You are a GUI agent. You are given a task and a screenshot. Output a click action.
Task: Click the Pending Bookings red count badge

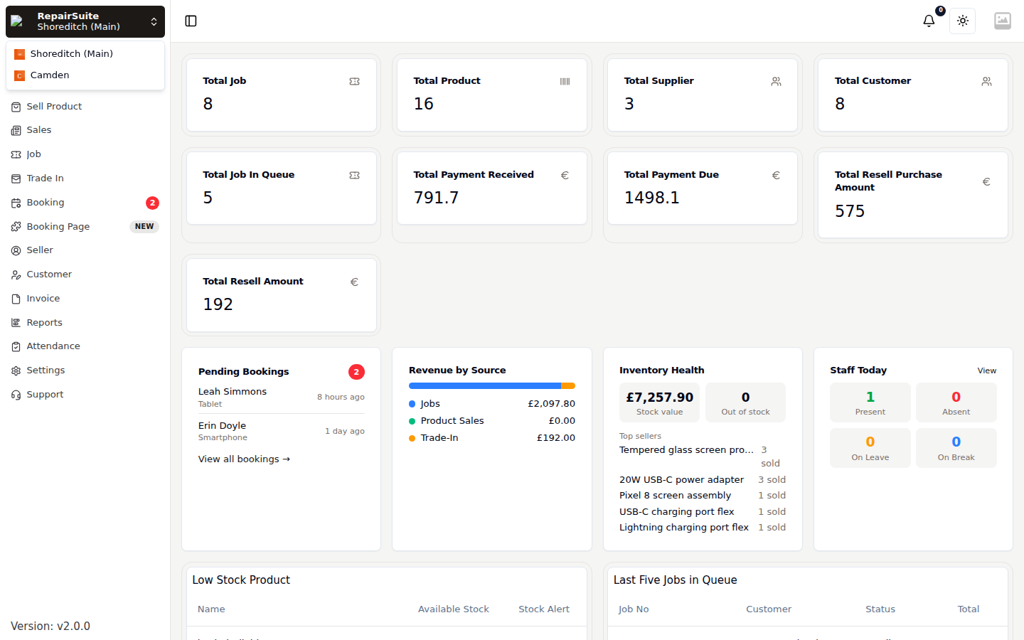click(356, 372)
